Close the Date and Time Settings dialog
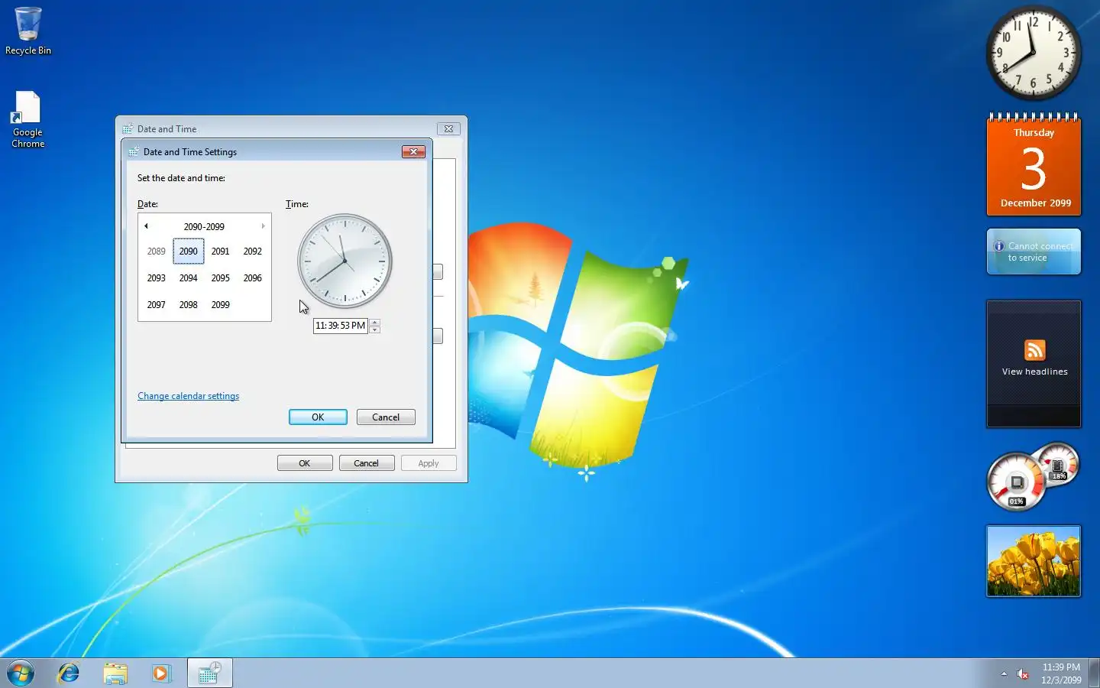This screenshot has width=1100, height=688. coord(413,151)
